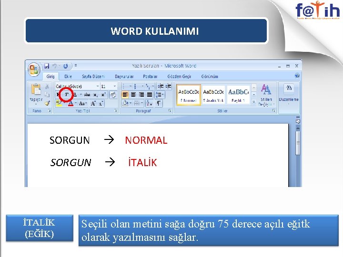
Task: Redo using the quick access arrow
Action: click(x=65, y=66)
